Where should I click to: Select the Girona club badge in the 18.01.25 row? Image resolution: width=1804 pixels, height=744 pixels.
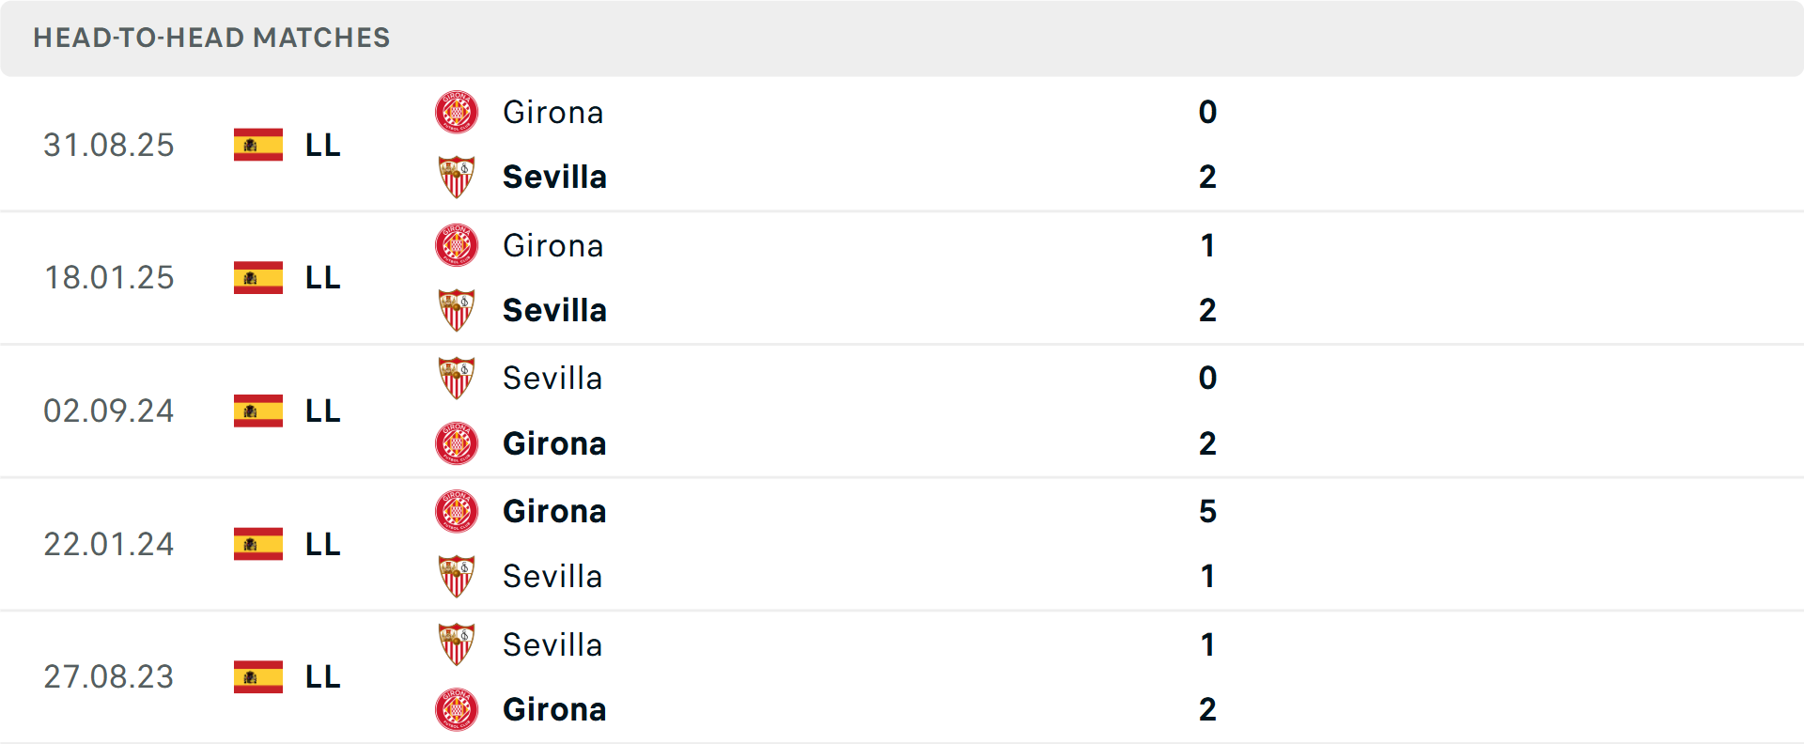click(x=457, y=245)
